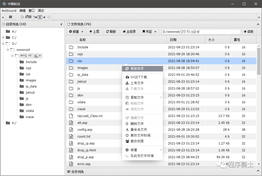Go back using the left navigation arrow
This screenshot has width=262, height=176.
pyautogui.click(x=3, y=17)
